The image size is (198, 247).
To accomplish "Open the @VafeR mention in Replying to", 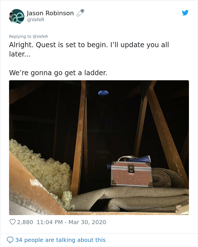I will [40, 36].
